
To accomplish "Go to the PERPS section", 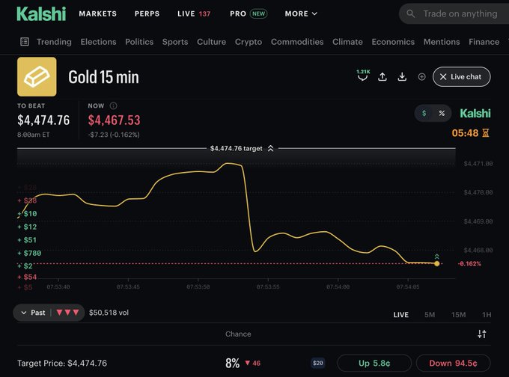I will click(x=147, y=13).
